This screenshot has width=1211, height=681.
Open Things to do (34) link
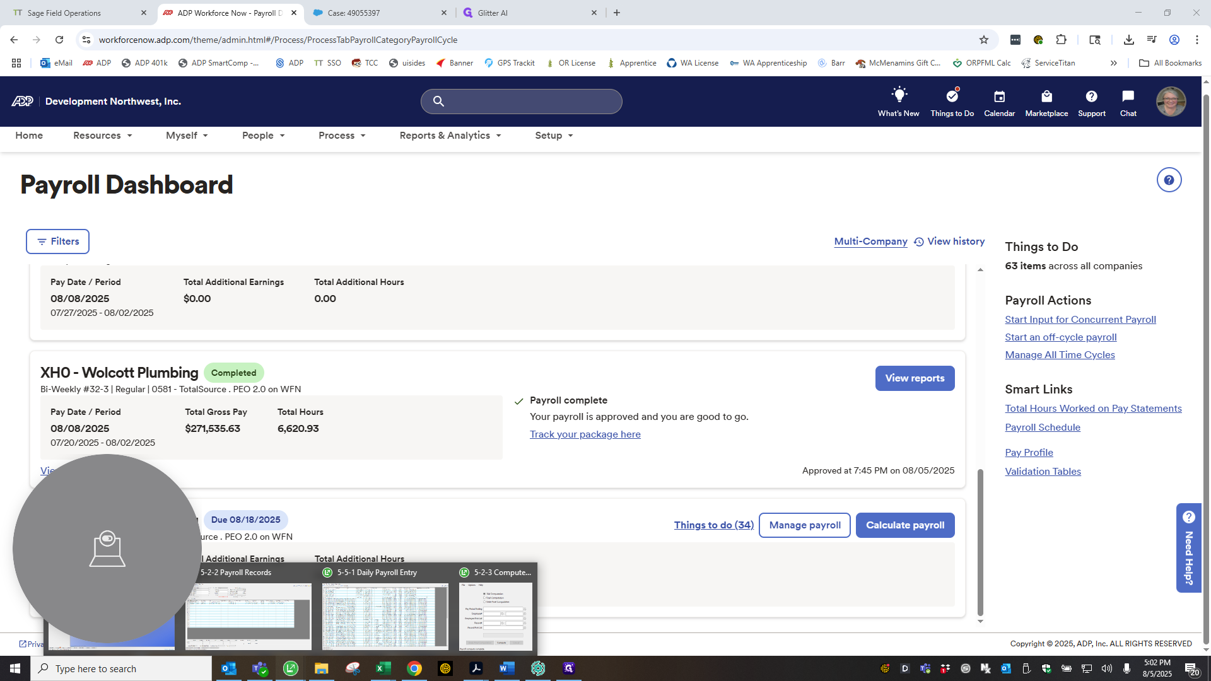click(713, 525)
